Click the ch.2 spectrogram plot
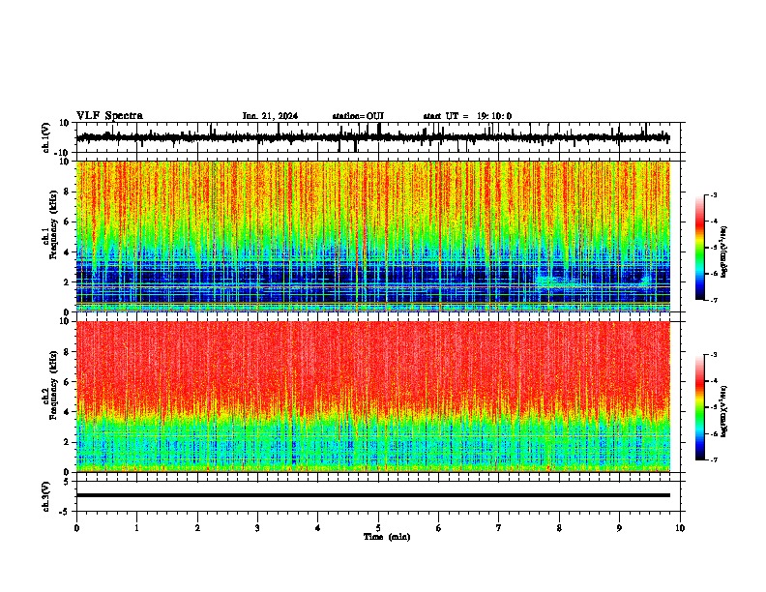Viewport: 766px width, 592px height. tap(373, 397)
